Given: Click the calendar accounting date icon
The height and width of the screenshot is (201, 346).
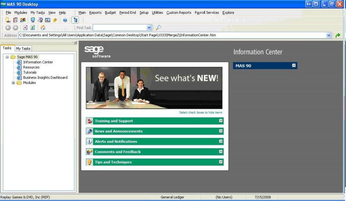Looking at the screenshot, I should (x=16, y=20).
